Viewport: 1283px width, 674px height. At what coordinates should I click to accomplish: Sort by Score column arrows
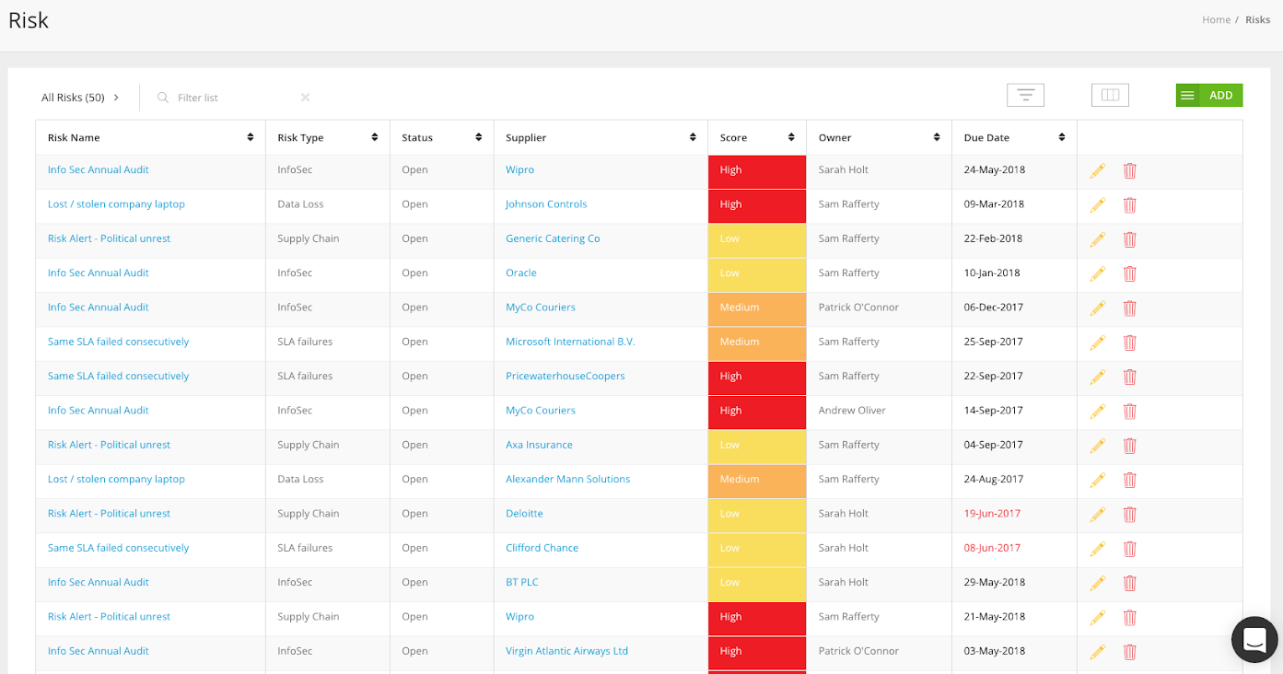click(791, 137)
